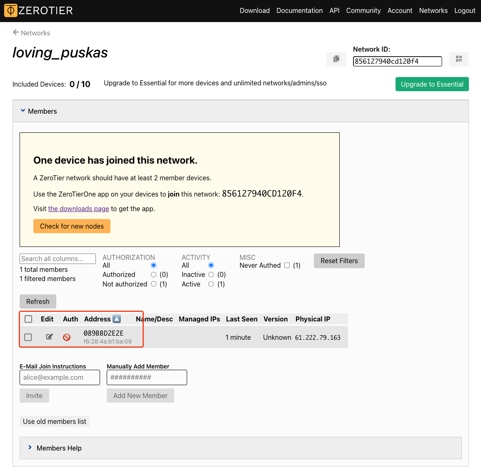Select Authorization All radio button
Screen dimensions: 481x468
point(154,265)
